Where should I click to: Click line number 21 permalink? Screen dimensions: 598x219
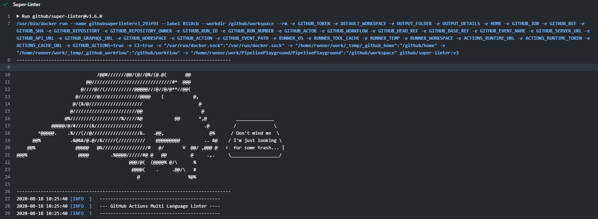pyautogui.click(x=7, y=155)
